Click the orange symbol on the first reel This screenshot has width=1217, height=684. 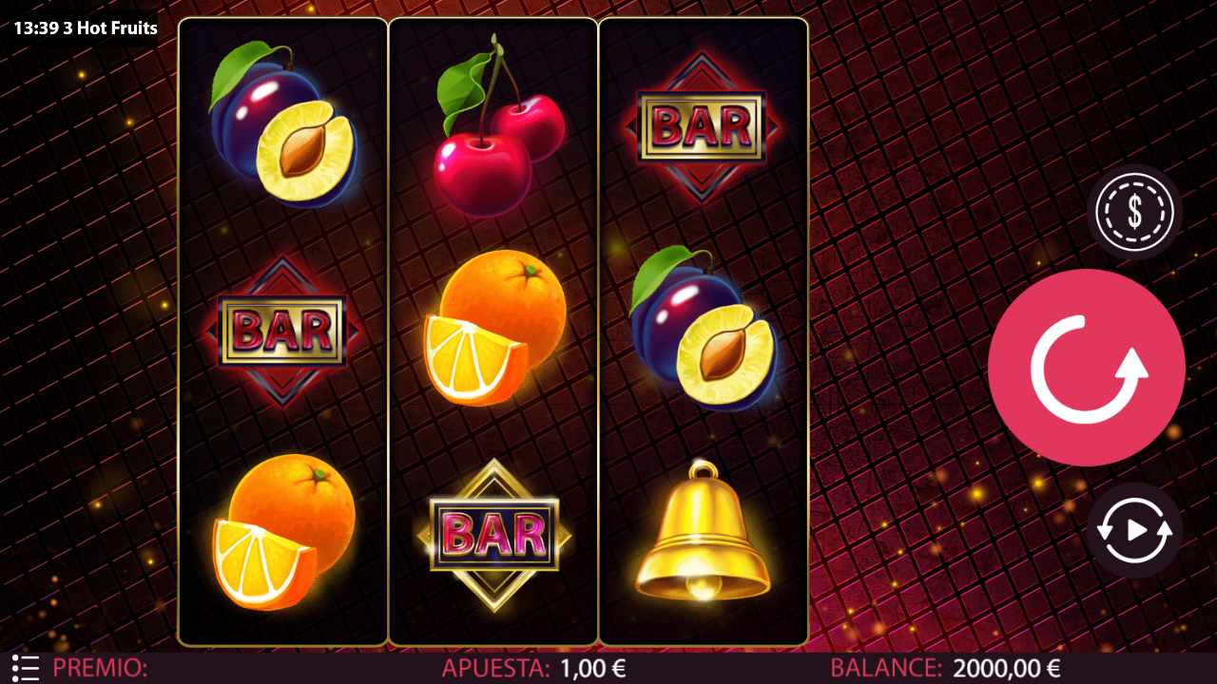pyautogui.click(x=283, y=532)
